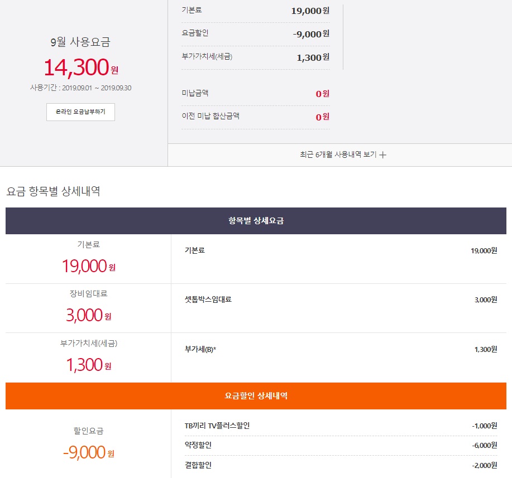Select the TB끼리 TV플러스할인 discount row
The height and width of the screenshot is (478, 512).
(217, 426)
